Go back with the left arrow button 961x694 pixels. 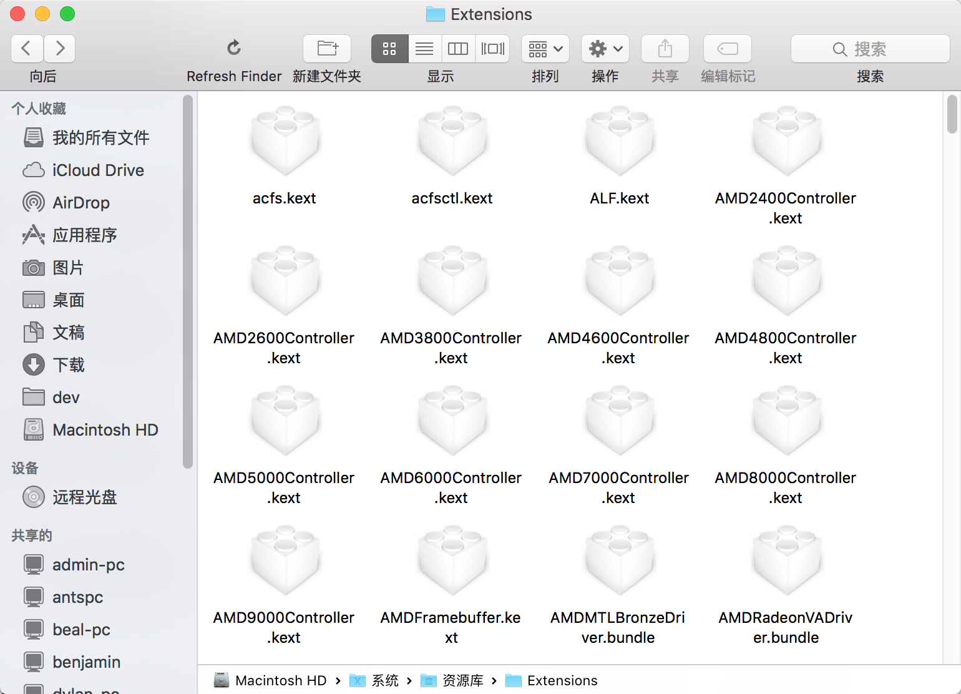(x=27, y=49)
